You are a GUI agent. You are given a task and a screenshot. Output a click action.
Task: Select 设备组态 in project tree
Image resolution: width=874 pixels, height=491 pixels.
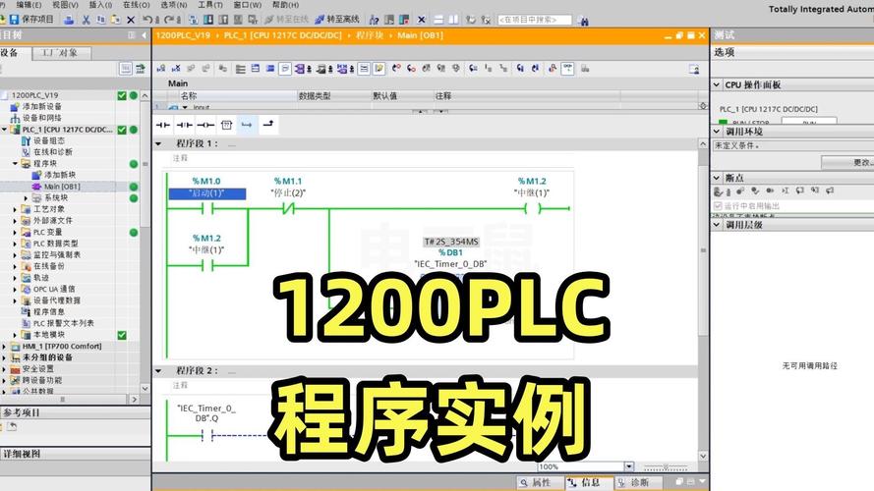pos(48,140)
